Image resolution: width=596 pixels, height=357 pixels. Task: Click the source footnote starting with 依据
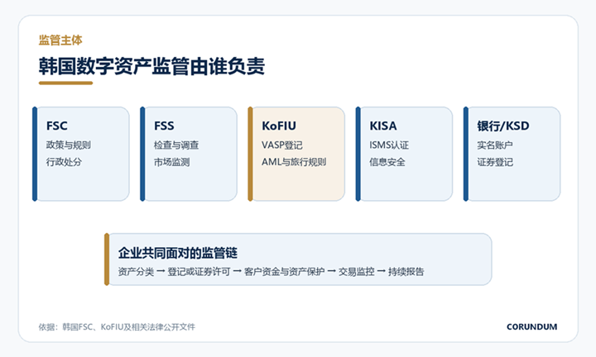[117, 326]
